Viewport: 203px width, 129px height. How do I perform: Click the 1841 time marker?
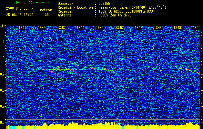pos(22,28)
